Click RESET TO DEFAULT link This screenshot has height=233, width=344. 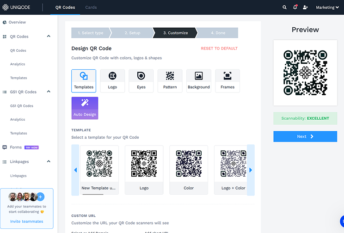[x=219, y=49]
